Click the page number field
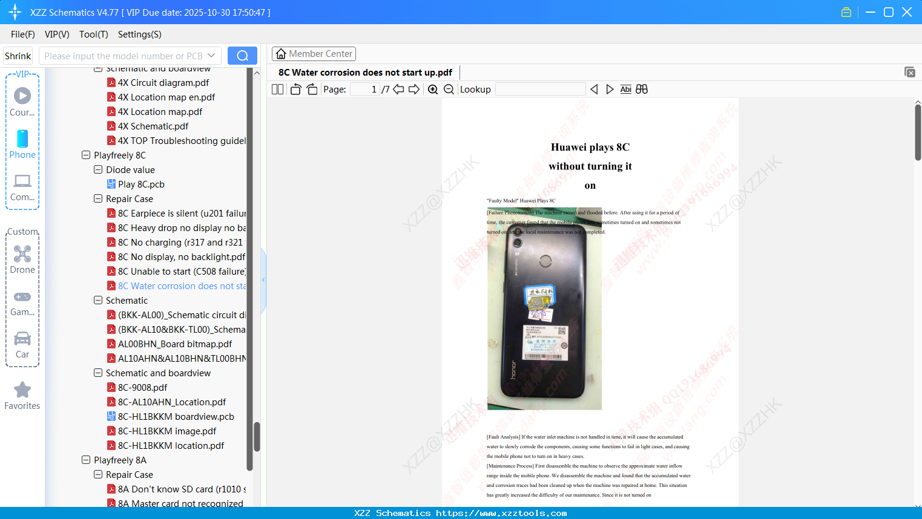922x519 pixels. pos(365,90)
